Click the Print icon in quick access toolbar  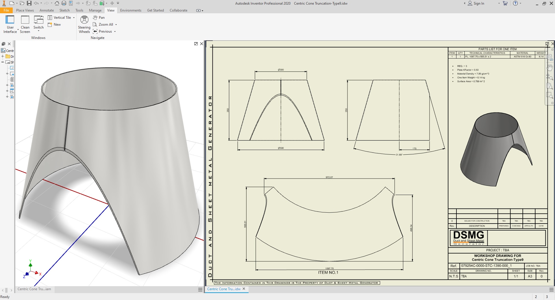coord(64,3)
